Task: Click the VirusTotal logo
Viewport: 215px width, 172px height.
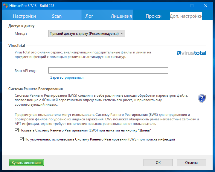Action: (191, 53)
